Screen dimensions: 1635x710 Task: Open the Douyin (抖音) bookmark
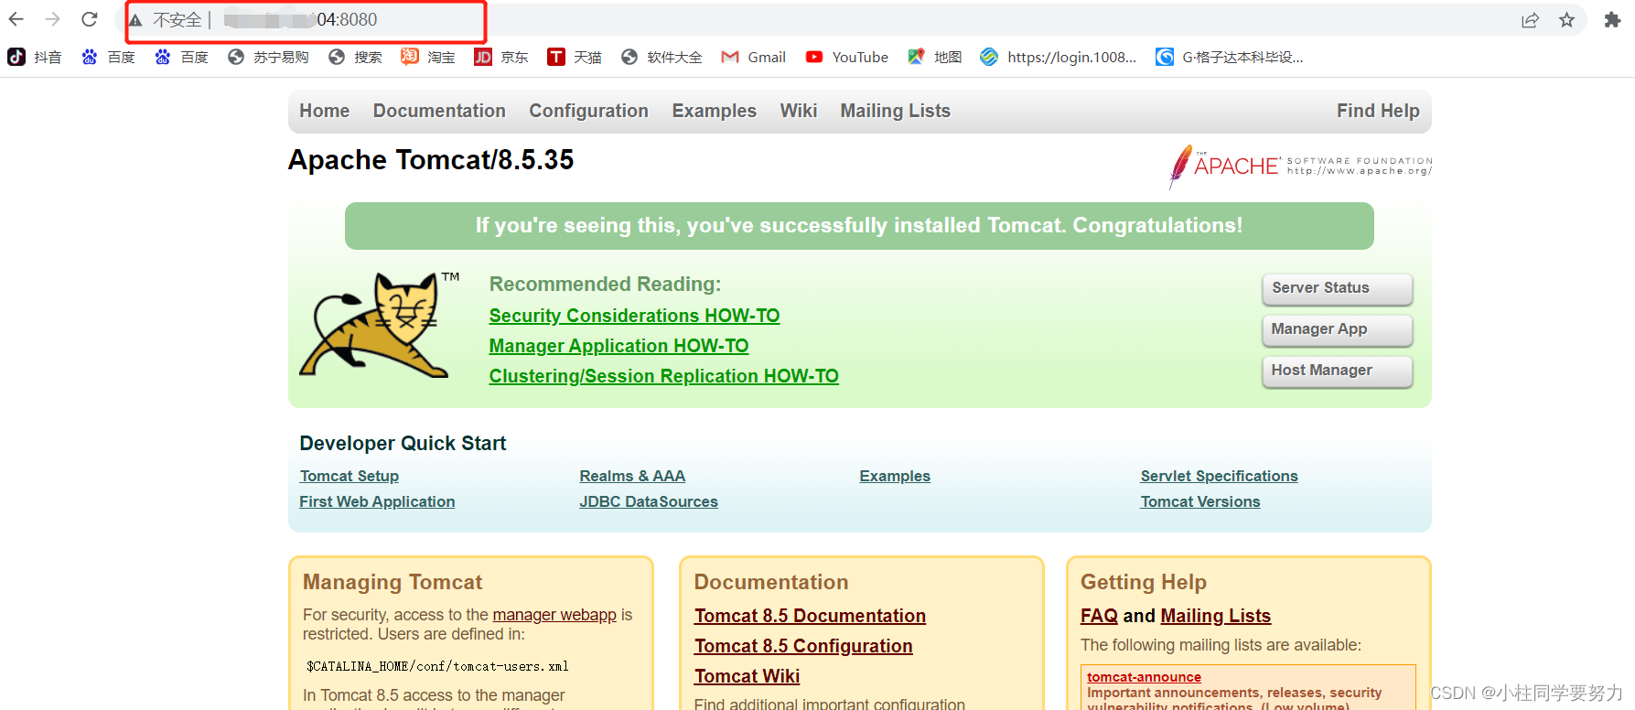35,57
